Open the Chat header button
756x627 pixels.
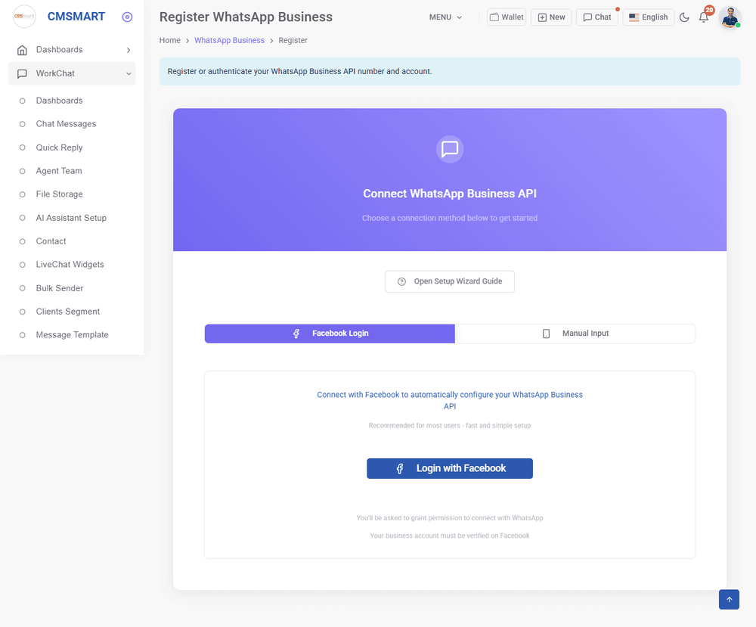(x=596, y=17)
